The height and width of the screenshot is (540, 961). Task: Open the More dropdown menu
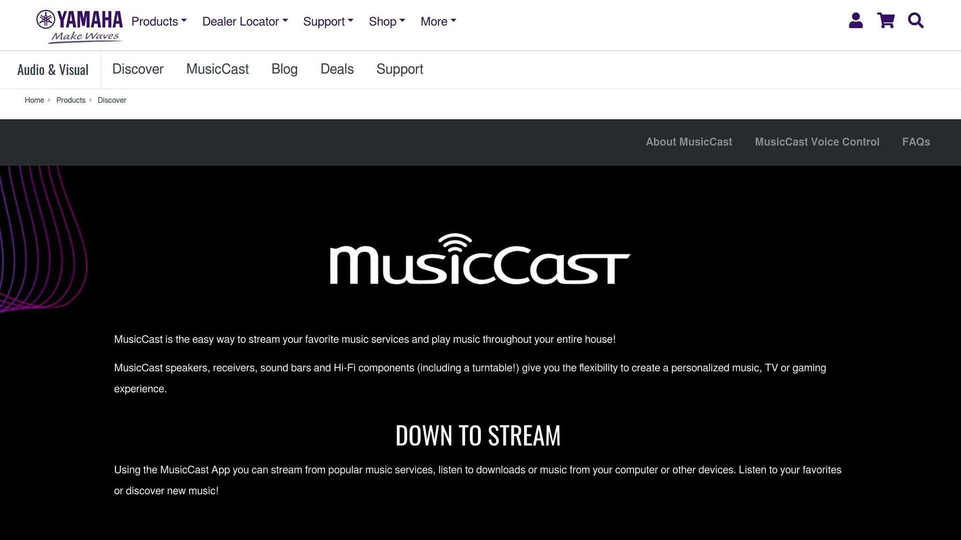point(438,22)
